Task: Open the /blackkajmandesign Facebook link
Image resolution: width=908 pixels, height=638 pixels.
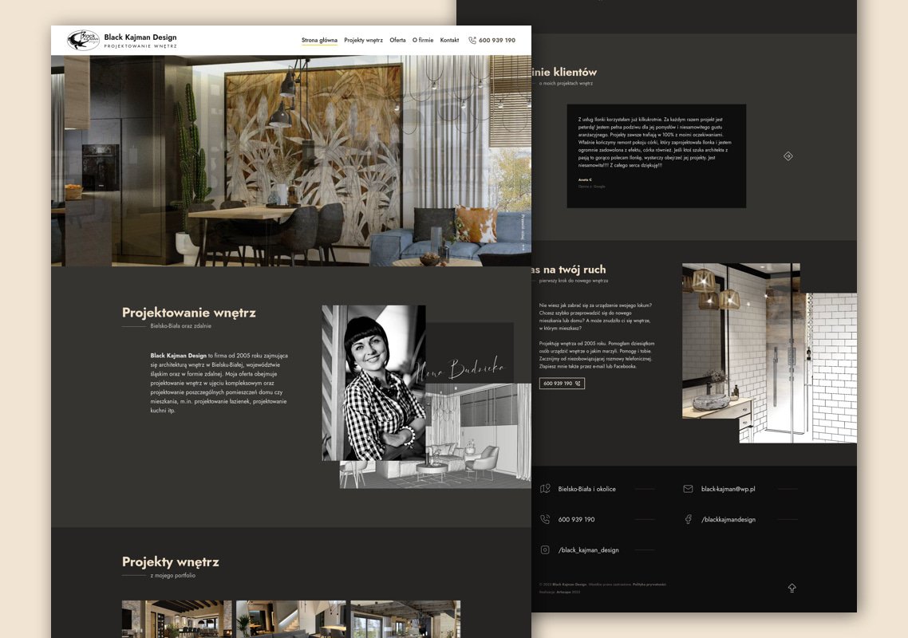Action: click(728, 519)
